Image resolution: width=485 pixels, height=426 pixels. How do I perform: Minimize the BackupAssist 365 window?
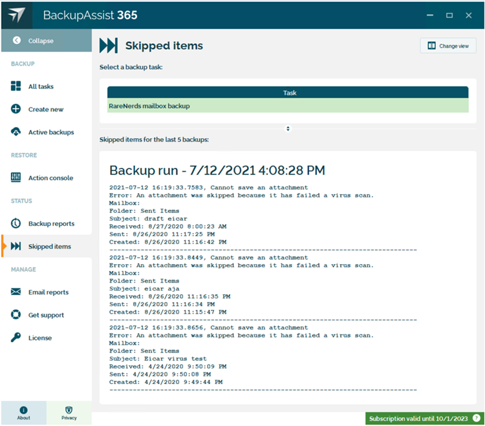429,15
